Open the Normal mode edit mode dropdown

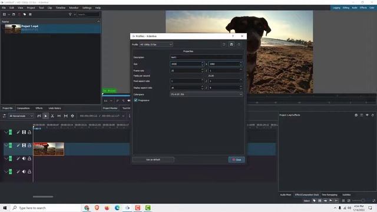point(21,116)
